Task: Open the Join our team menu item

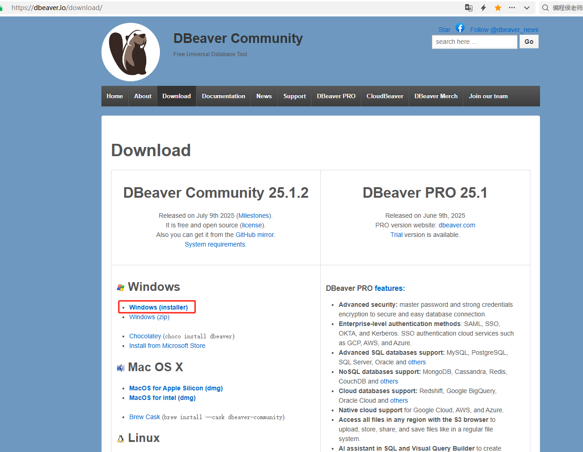Action: point(488,96)
